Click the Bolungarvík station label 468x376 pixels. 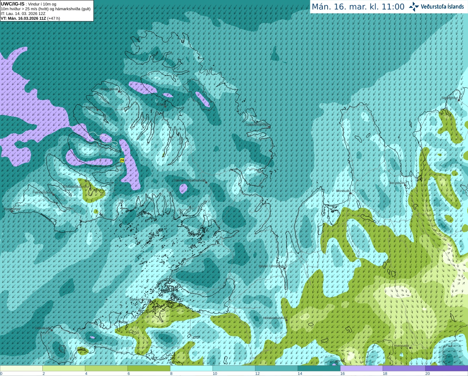point(109,89)
